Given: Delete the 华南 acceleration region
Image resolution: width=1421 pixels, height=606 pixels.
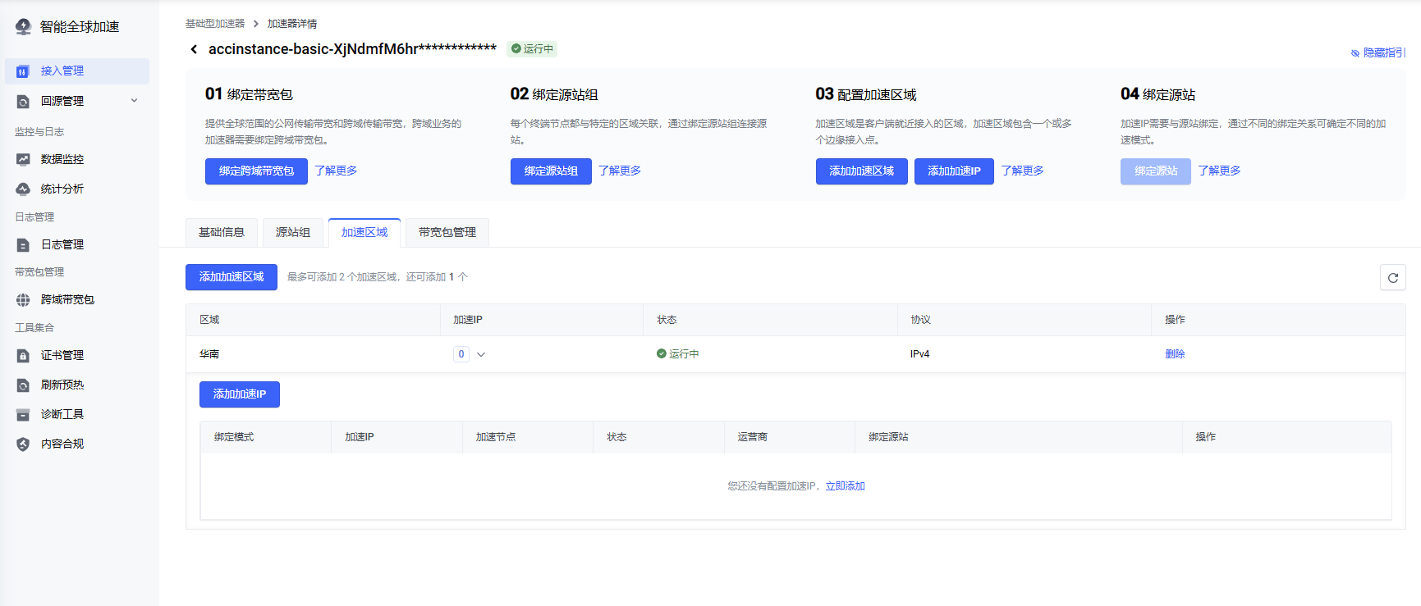Looking at the screenshot, I should 1175,354.
